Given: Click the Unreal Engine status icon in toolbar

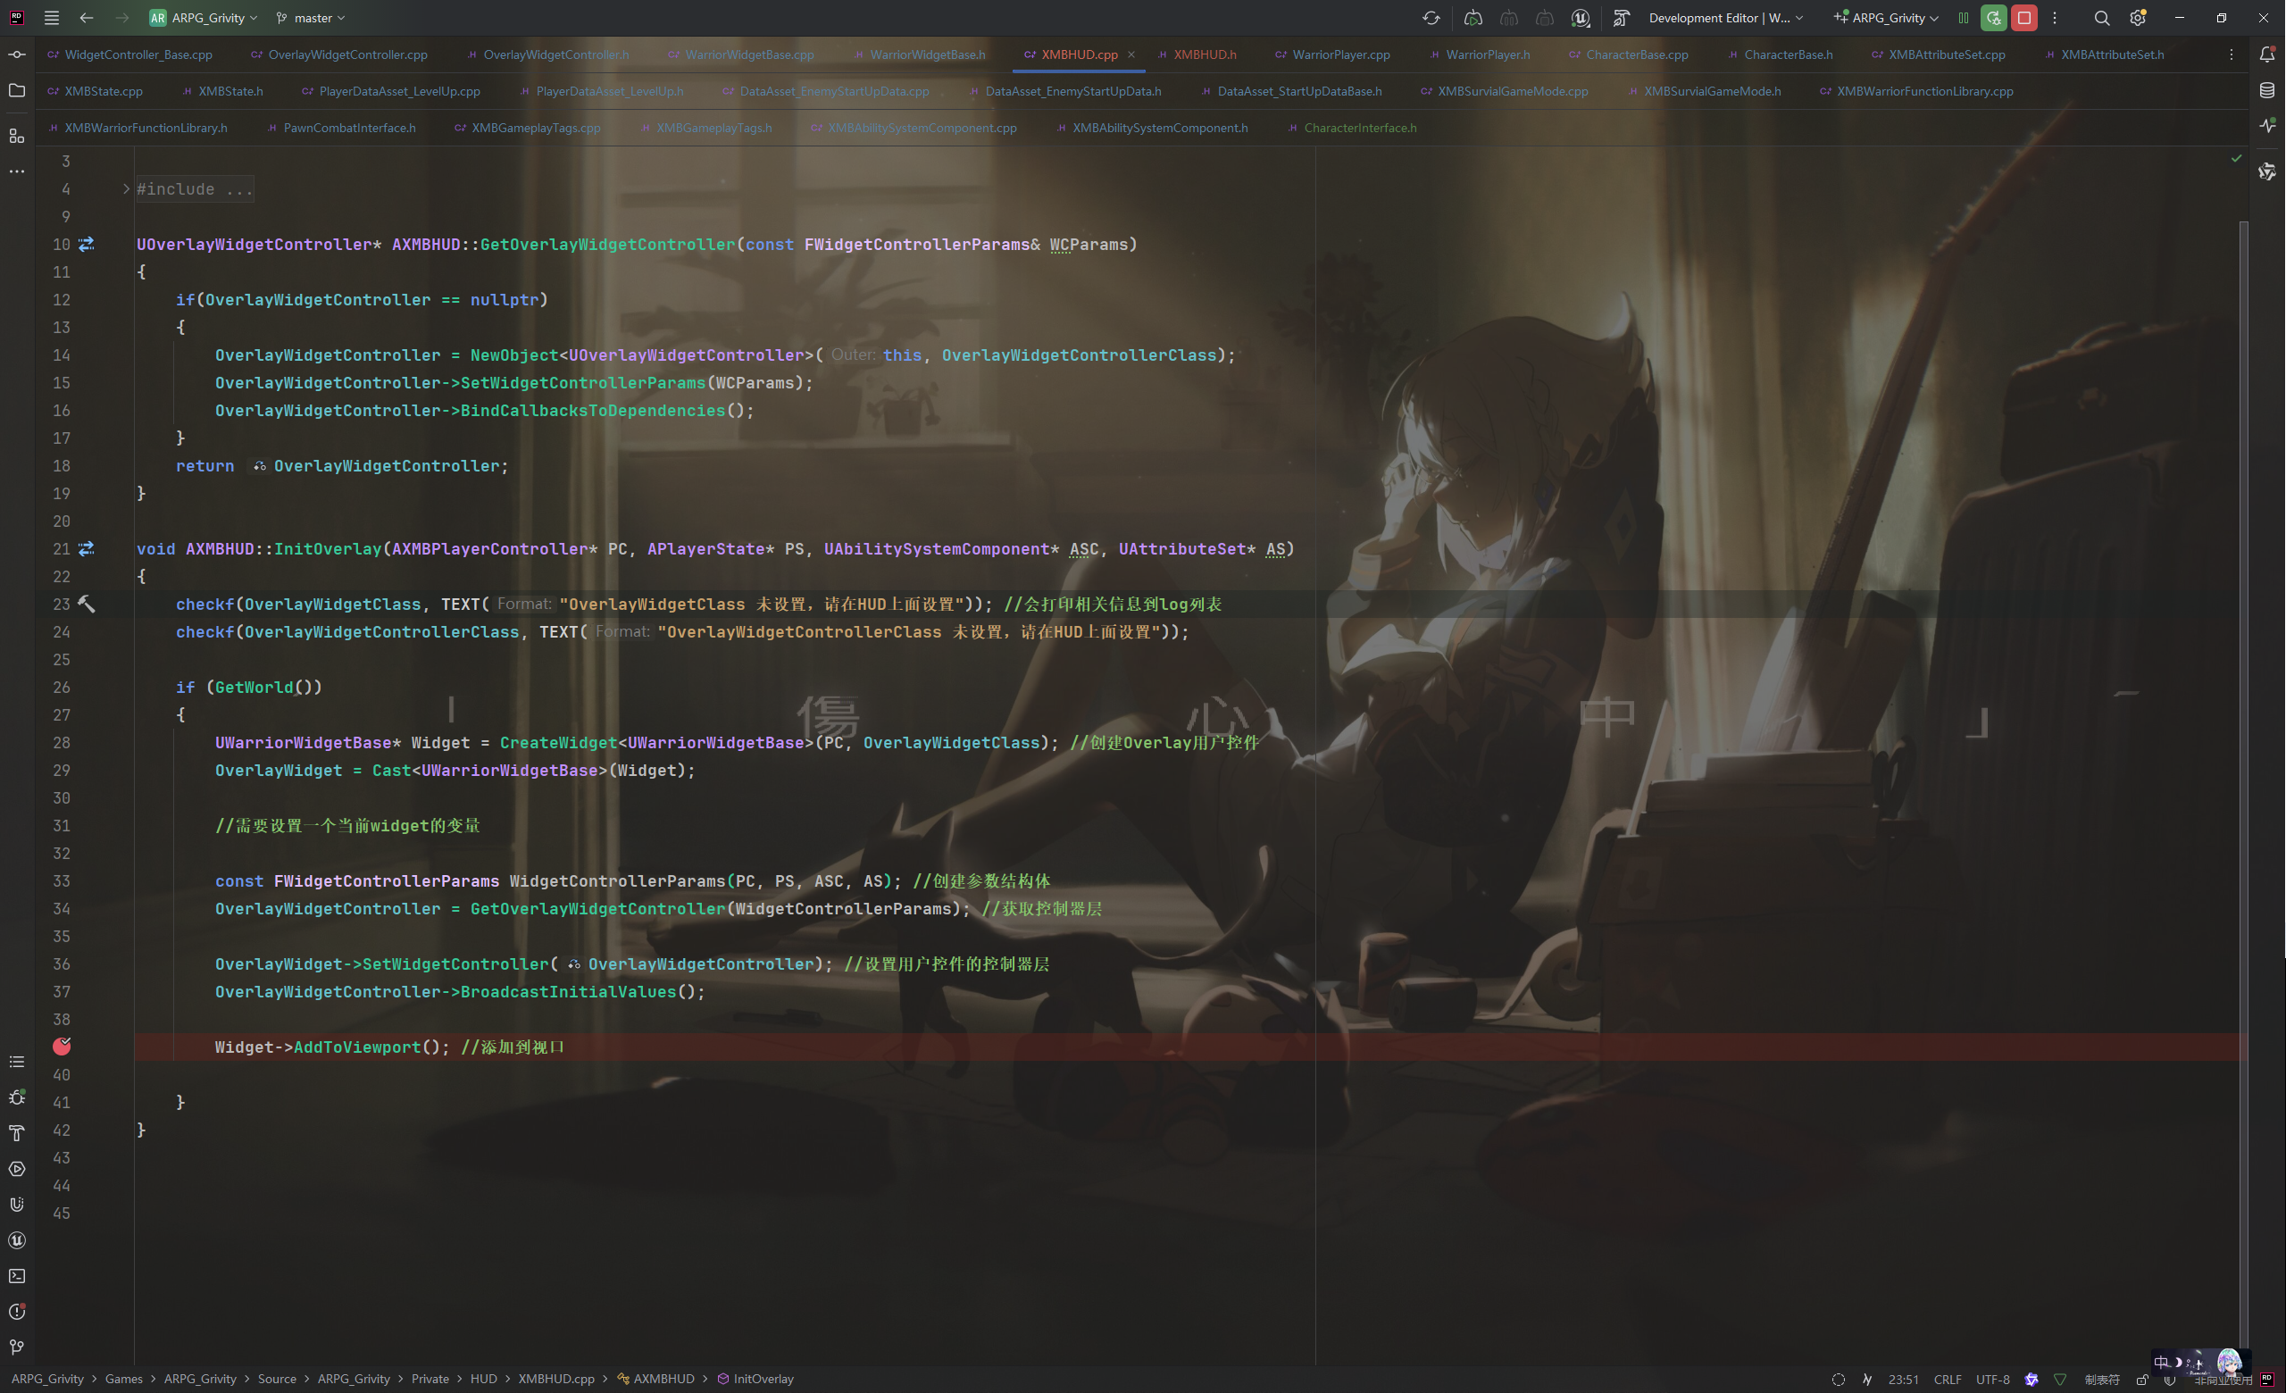Looking at the screenshot, I should [1581, 18].
